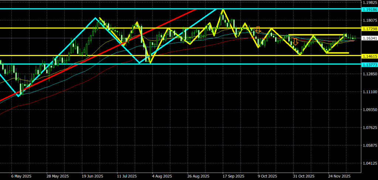Click the 28 May 2025 date label
The image size is (378, 180).
click(58, 176)
